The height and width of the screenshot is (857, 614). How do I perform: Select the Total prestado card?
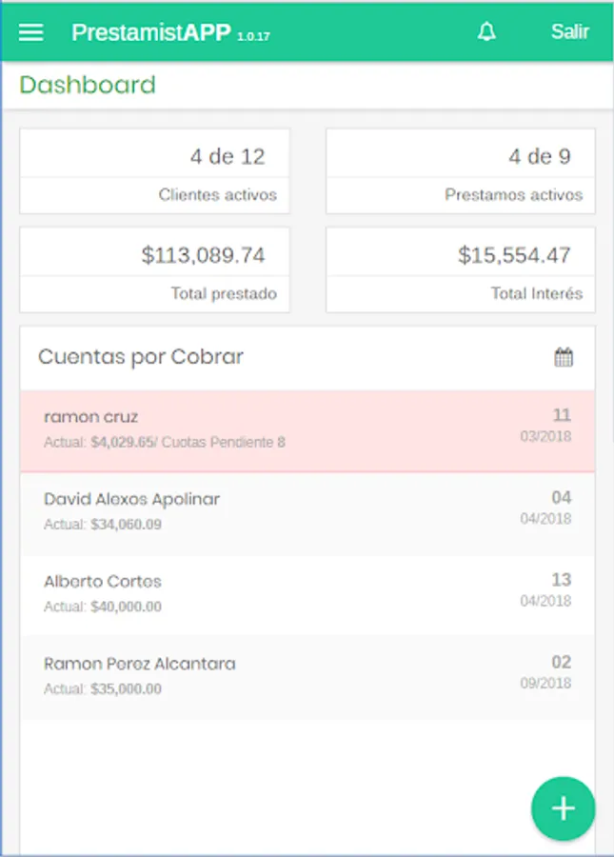click(154, 270)
